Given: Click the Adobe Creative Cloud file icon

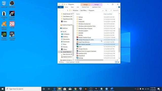Looking at the screenshot, I should 77,37.
